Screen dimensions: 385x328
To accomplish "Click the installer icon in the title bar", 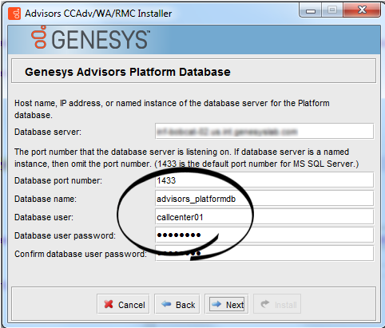I will tap(14, 14).
